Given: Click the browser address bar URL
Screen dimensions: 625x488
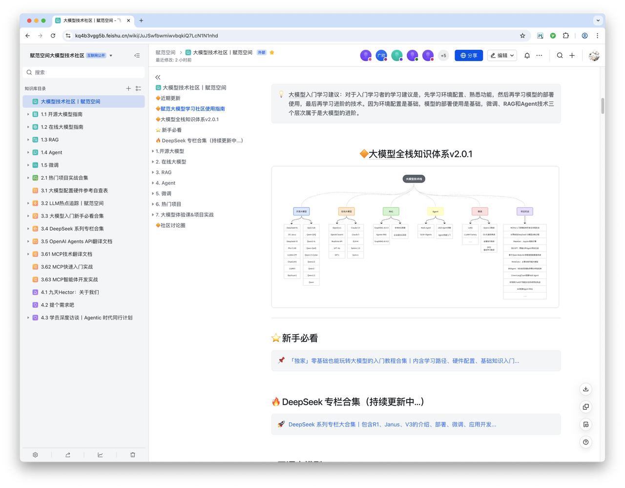Looking at the screenshot, I should click(x=146, y=36).
